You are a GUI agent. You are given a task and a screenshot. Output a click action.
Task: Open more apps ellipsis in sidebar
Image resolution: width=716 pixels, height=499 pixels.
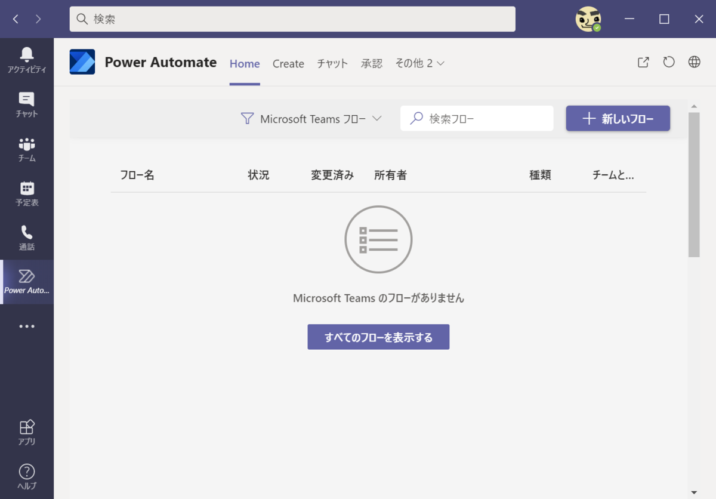(27, 326)
